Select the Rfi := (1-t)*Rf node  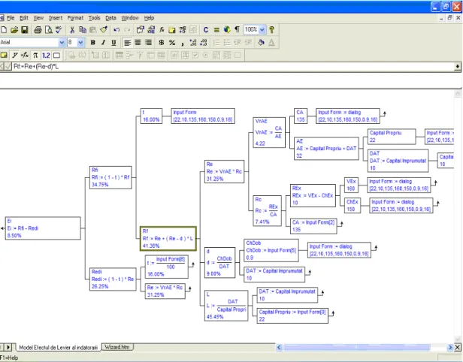(110, 177)
